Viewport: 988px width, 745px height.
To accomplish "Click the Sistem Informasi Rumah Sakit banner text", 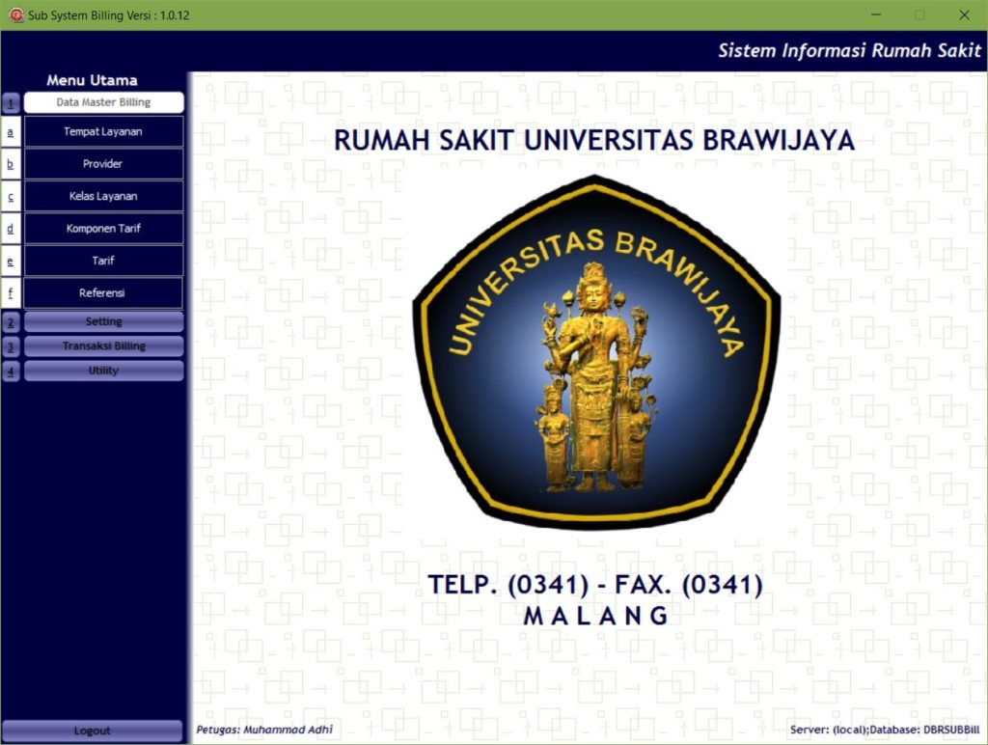I will pyautogui.click(x=849, y=50).
